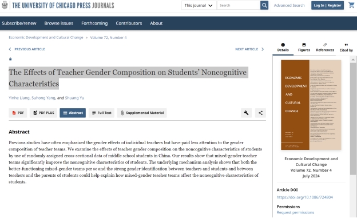The width and height of the screenshot is (357, 218).
Task: Click the sidebar scroll up arrow
Action: [x=353, y=60]
